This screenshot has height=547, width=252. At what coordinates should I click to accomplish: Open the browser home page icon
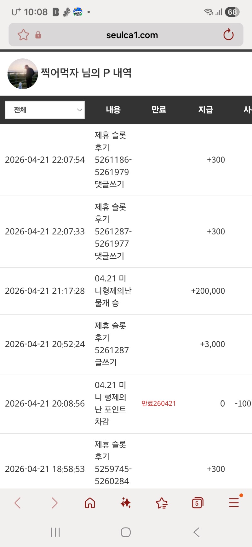coord(90,503)
